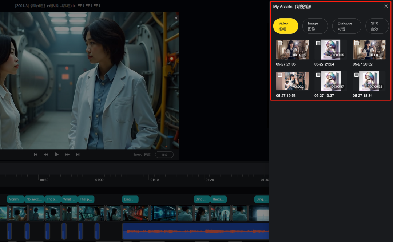Jump to the 01:20 timeline mark
The height and width of the screenshot is (242, 393).
click(x=210, y=180)
